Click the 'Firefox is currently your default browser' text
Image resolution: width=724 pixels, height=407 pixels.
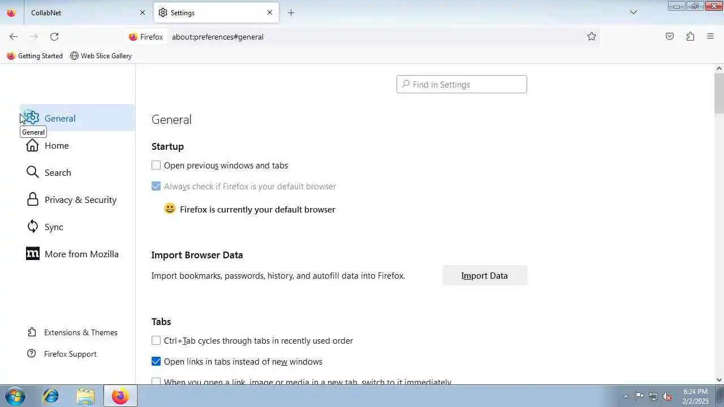(x=257, y=210)
